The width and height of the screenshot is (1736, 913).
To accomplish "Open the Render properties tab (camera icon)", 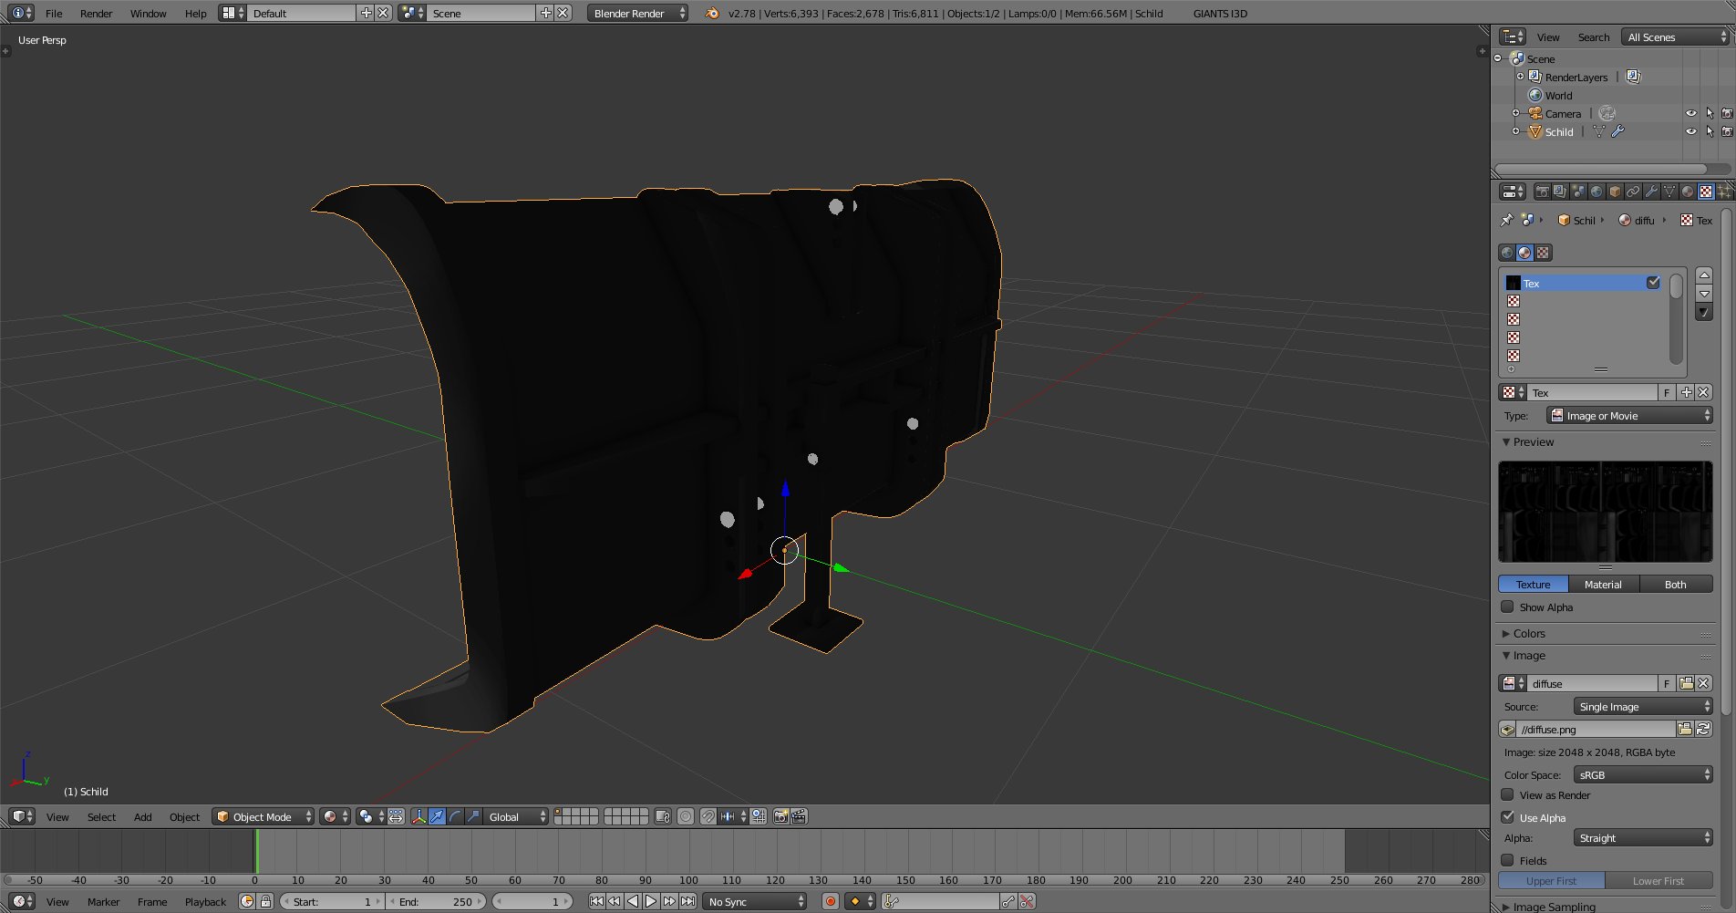I will coord(1542,192).
